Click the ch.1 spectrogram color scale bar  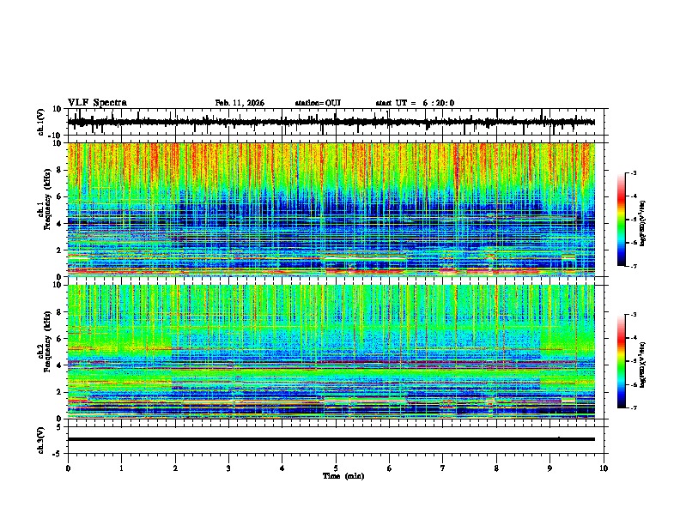pos(622,220)
